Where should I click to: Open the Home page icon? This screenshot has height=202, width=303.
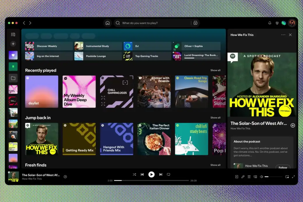point(108,23)
